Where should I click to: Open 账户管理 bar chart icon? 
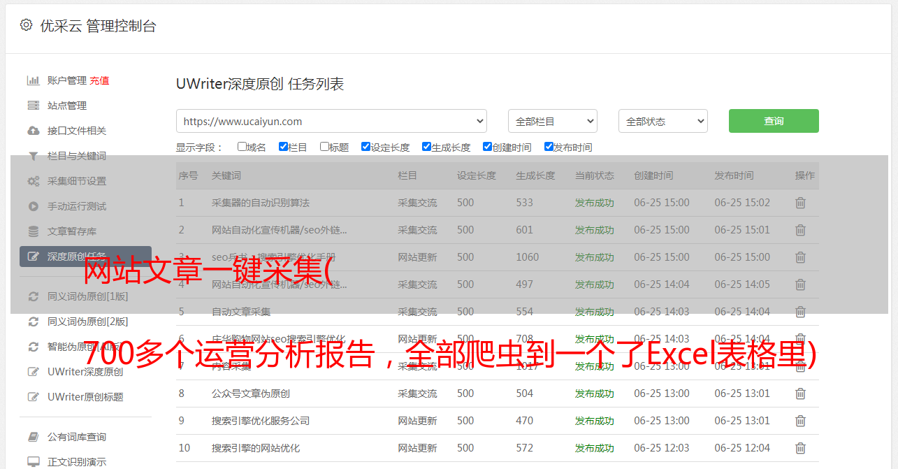click(x=33, y=80)
